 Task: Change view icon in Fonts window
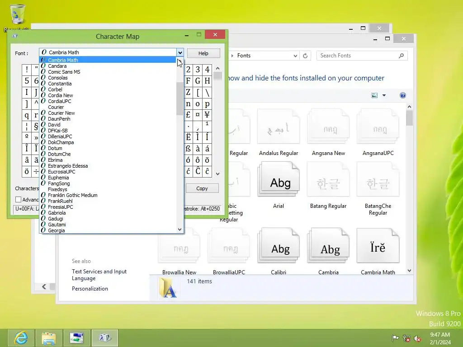(374, 95)
